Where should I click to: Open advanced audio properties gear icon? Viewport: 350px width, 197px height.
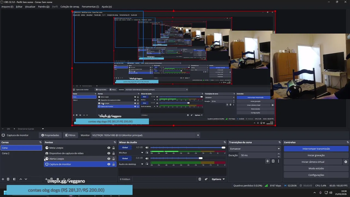[206, 179]
